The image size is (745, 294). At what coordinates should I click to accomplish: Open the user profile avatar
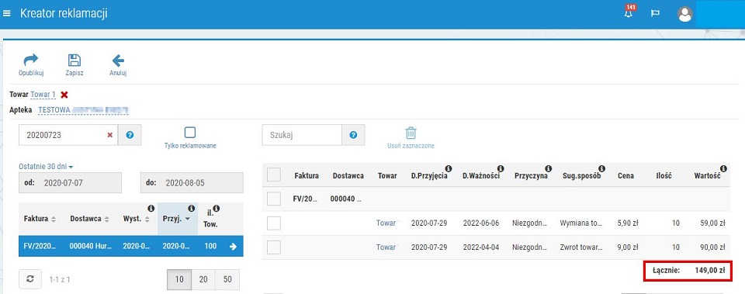point(684,14)
